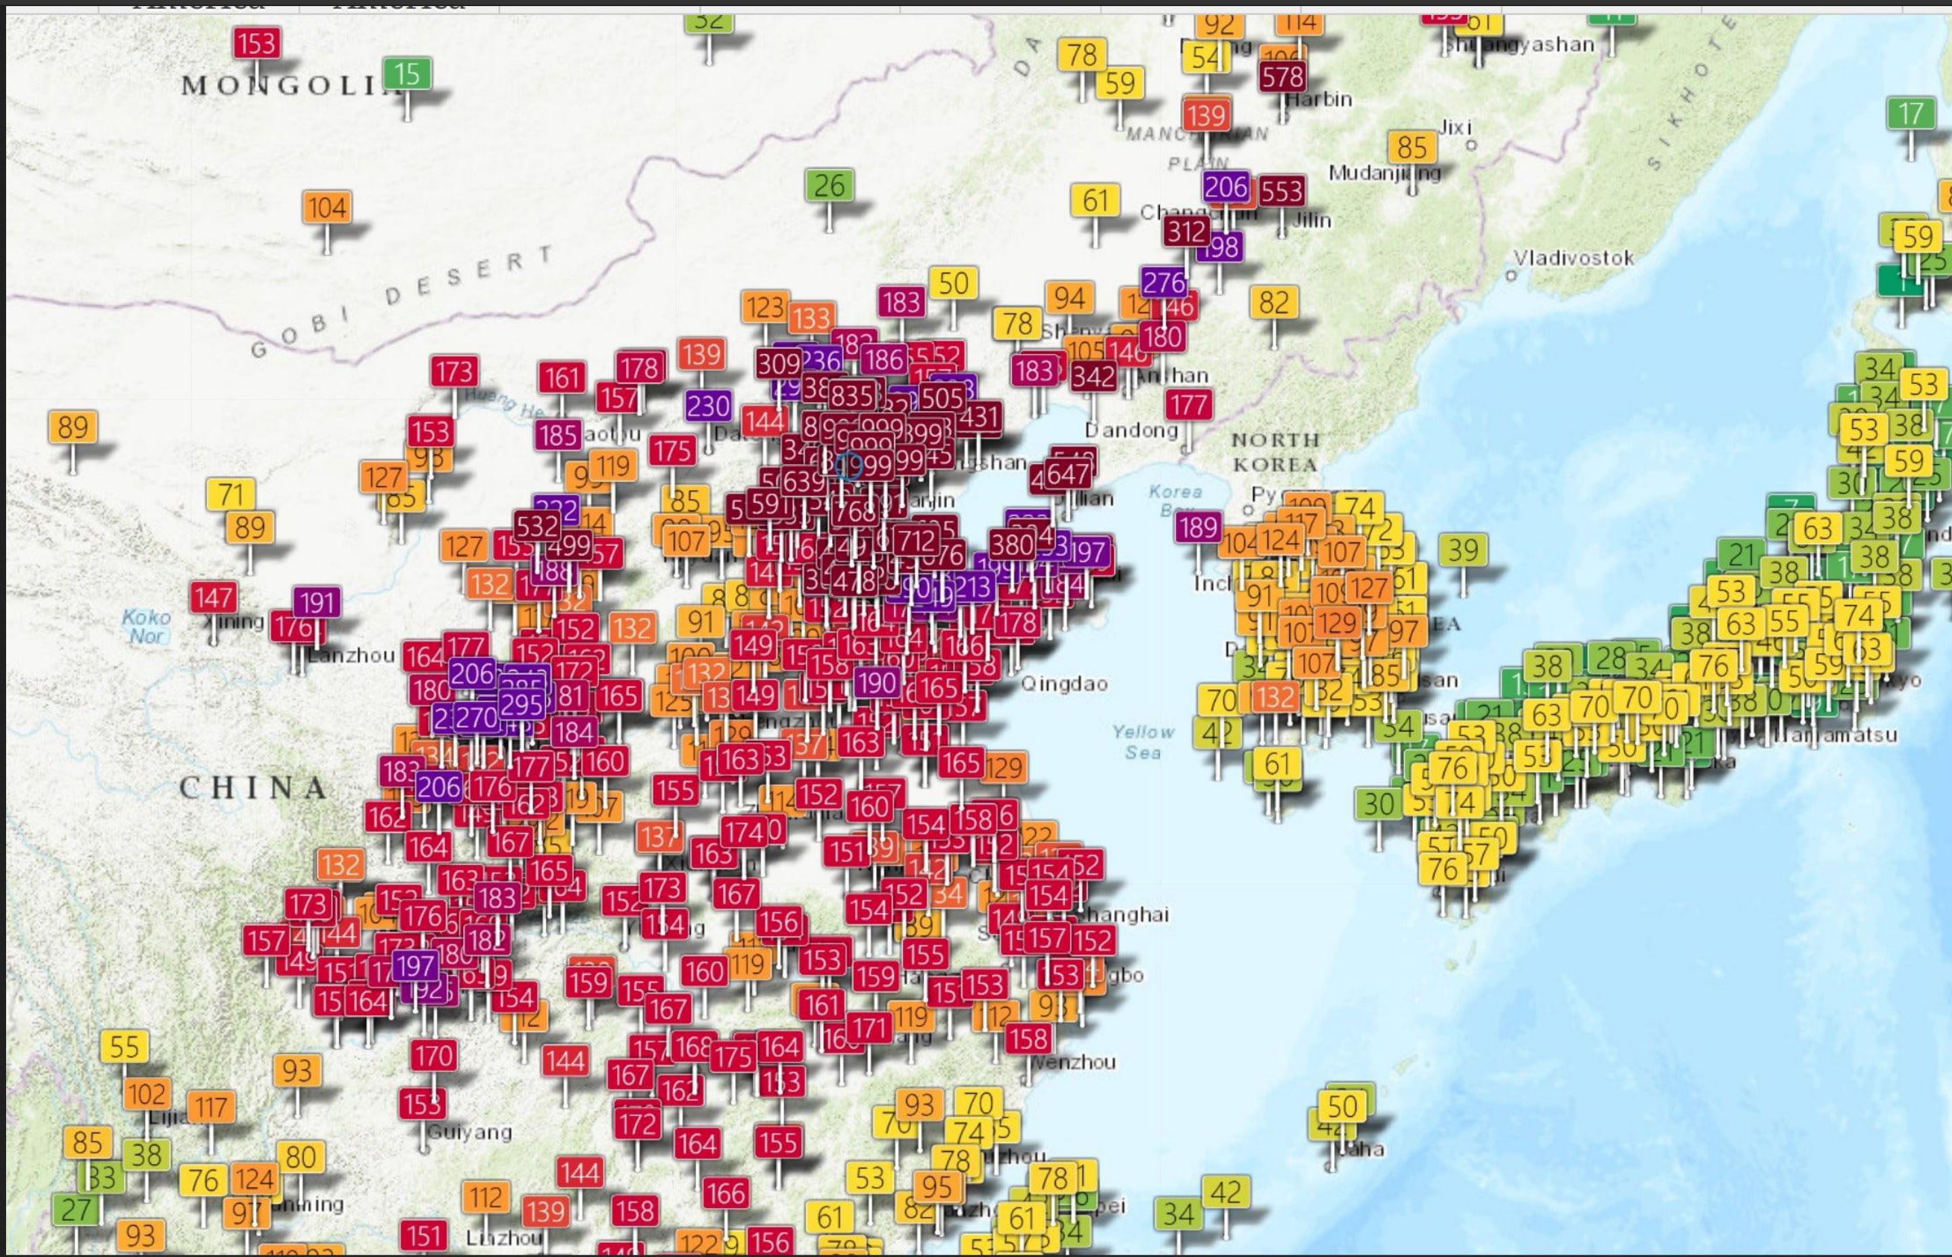Select the magenta 186 marker

tap(883, 358)
